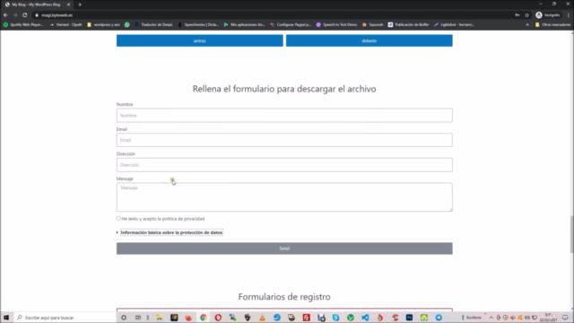The image size is (574, 323).
Task: Click the taskbar clock and date
Action: click(548, 318)
